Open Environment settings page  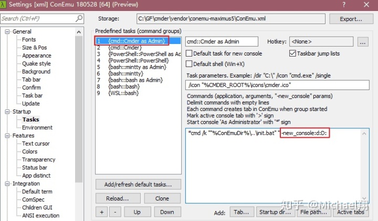(x=37, y=127)
